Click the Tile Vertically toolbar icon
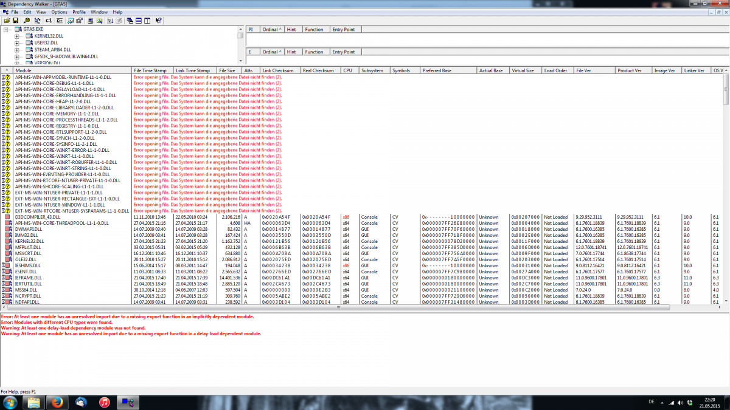Viewport: 730px width, 410px height. click(147, 21)
